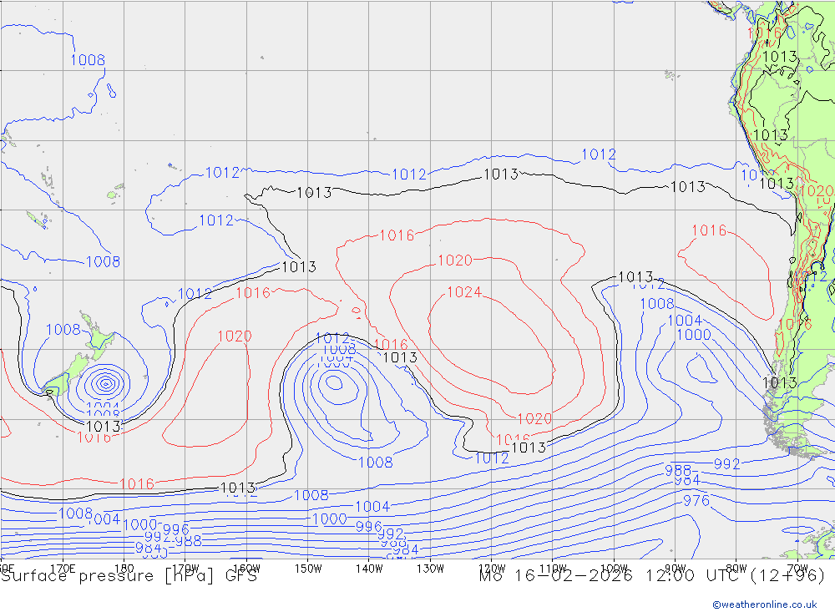Click the forecast date and time text
This screenshot has height=612, width=835.
point(651,576)
